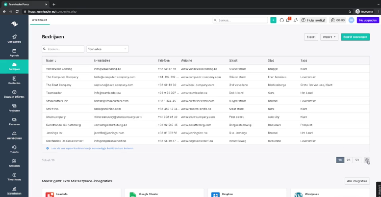Image resolution: width=381 pixels, height=197 pixels.
Task: Click the browser reload icon
Action: [17, 11]
